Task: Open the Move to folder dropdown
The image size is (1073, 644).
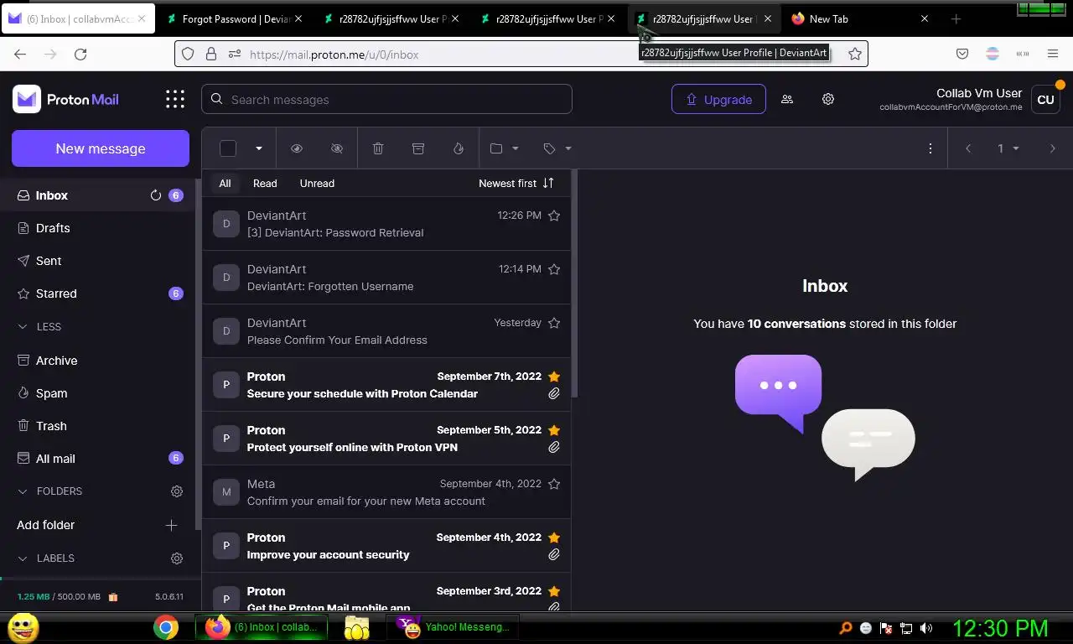Action: click(505, 148)
